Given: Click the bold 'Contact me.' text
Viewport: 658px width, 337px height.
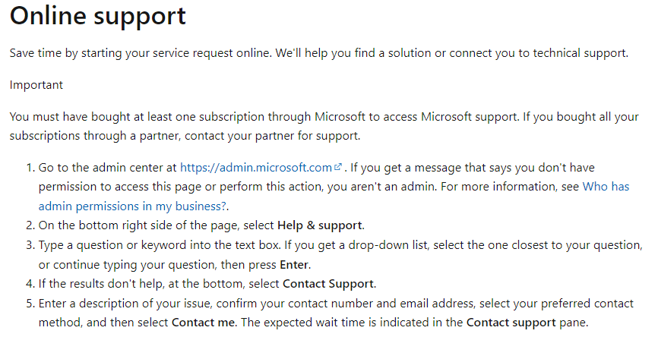Looking at the screenshot, I should tap(204, 323).
